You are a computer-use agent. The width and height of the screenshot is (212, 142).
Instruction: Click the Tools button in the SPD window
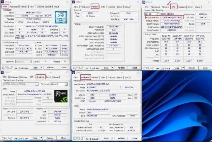click(177, 68)
